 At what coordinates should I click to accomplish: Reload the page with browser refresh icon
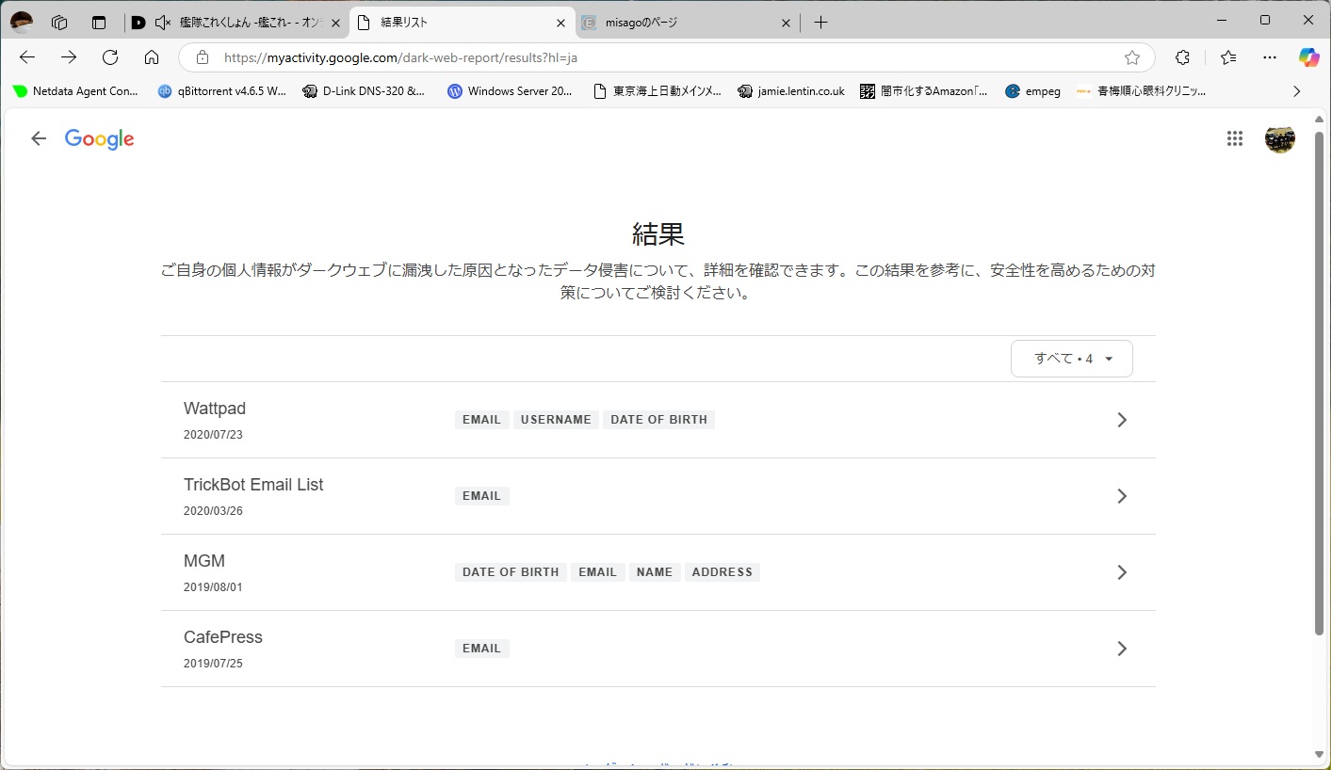tap(110, 57)
